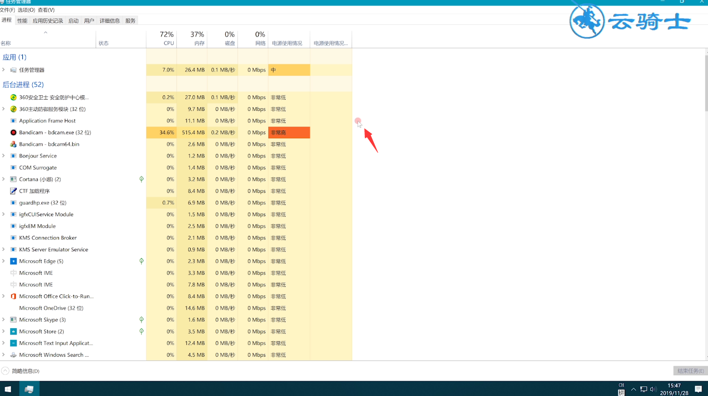Open the 选项(O) menu
The height and width of the screenshot is (396, 708).
pyautogui.click(x=26, y=10)
